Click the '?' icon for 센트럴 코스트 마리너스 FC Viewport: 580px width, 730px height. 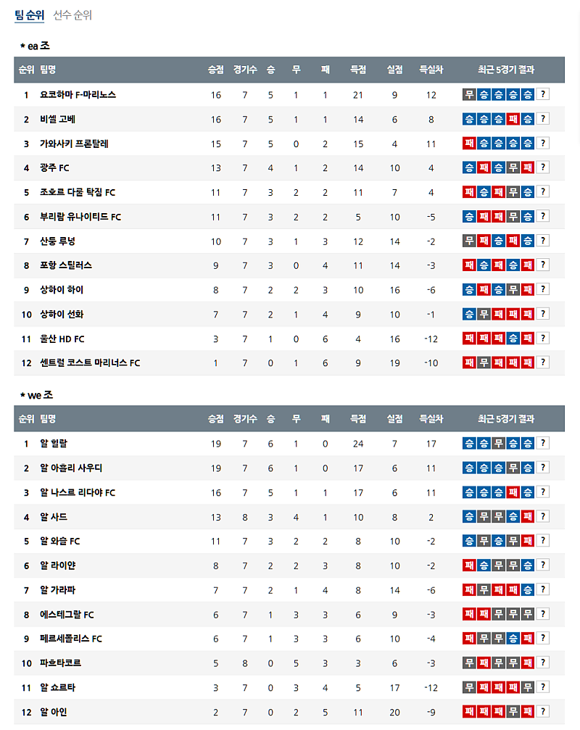[x=543, y=362]
